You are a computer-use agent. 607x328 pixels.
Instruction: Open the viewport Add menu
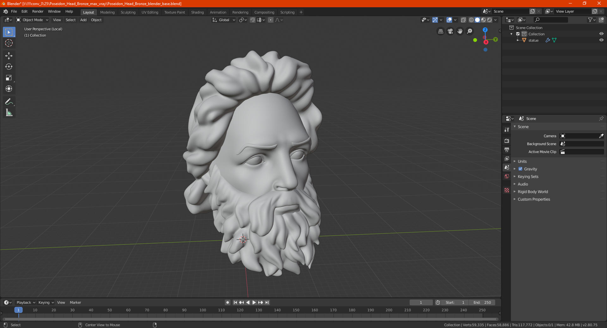[x=83, y=20]
